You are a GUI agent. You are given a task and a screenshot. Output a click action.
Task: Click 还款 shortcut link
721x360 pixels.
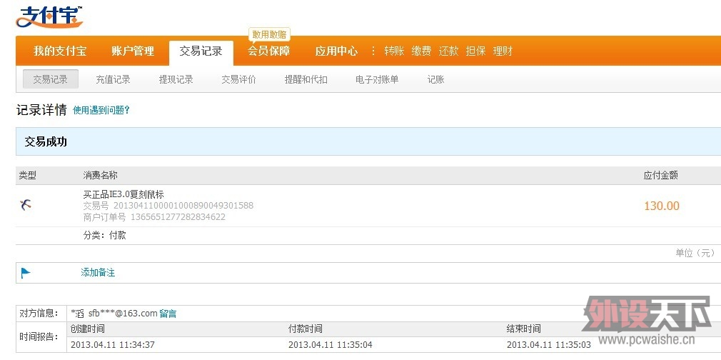pyautogui.click(x=448, y=51)
